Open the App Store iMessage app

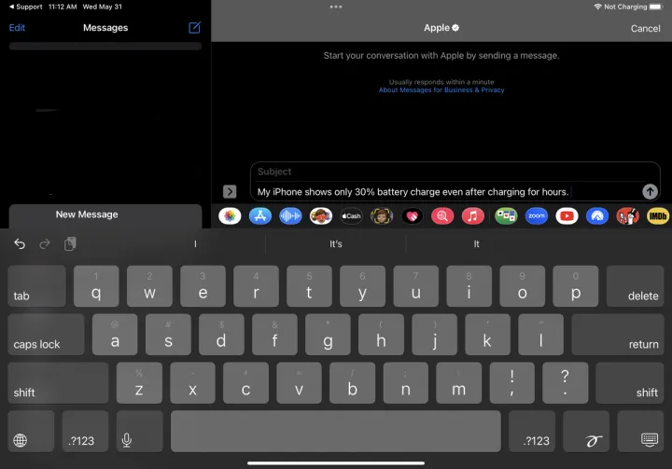click(x=260, y=215)
